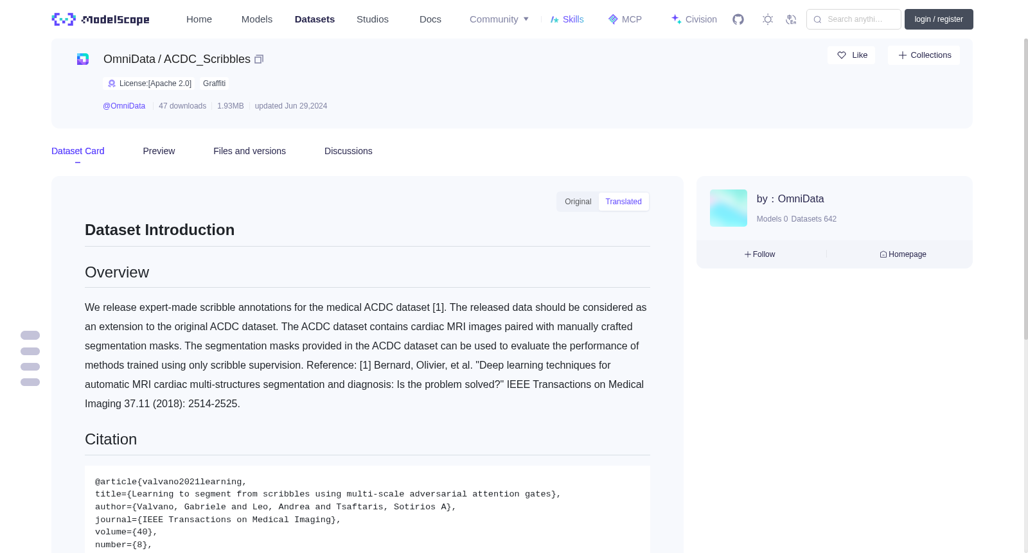Screen dimensions: 1028x553
Task: Click the Homepage house icon
Action: (x=883, y=254)
